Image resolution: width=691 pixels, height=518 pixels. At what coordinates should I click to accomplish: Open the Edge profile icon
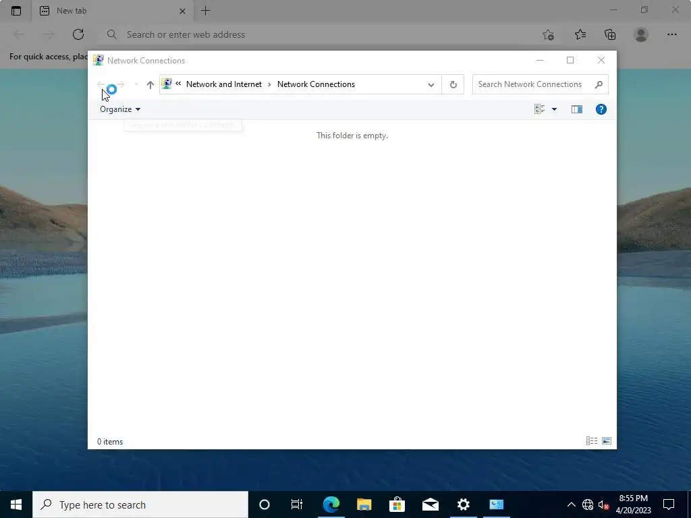641,34
